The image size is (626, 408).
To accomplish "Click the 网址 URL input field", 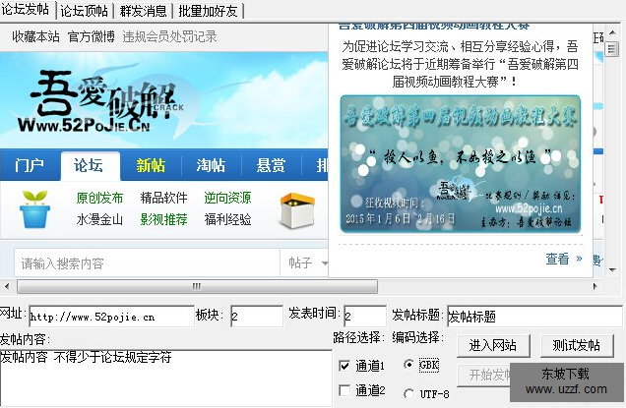I will [111, 317].
